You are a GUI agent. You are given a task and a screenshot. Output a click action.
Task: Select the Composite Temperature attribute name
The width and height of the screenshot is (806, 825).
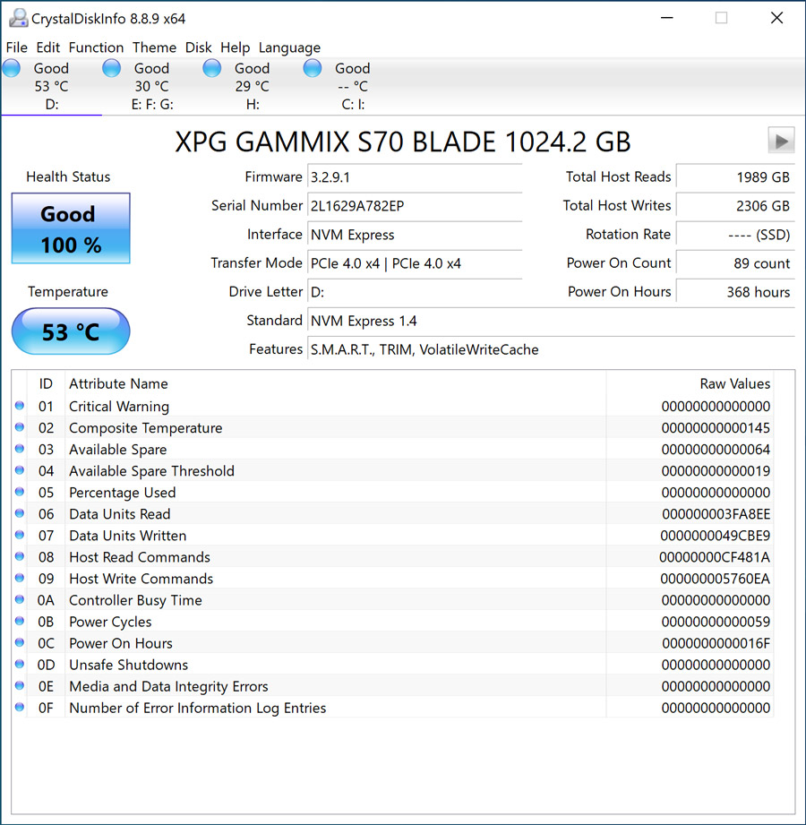[146, 428]
